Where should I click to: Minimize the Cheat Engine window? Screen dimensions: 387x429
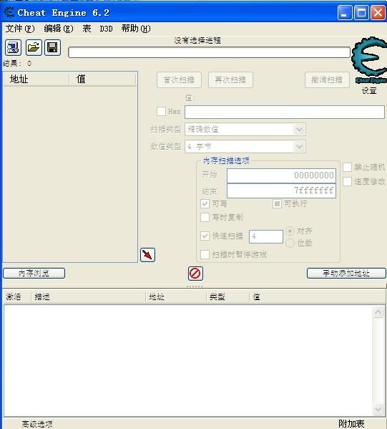click(x=345, y=13)
